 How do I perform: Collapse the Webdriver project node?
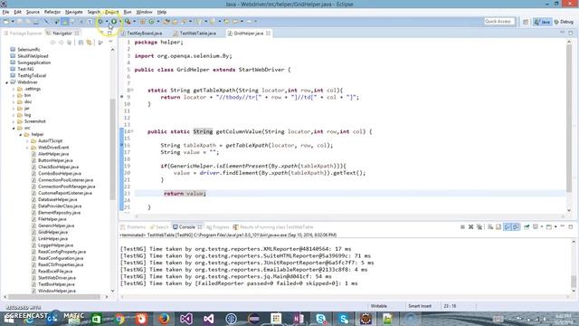[6, 82]
